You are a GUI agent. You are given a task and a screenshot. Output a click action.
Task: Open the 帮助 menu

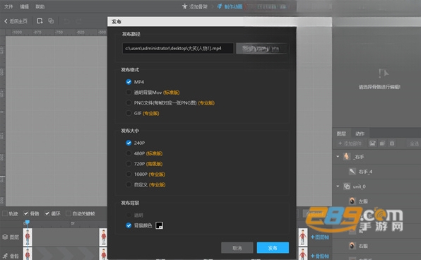click(40, 6)
